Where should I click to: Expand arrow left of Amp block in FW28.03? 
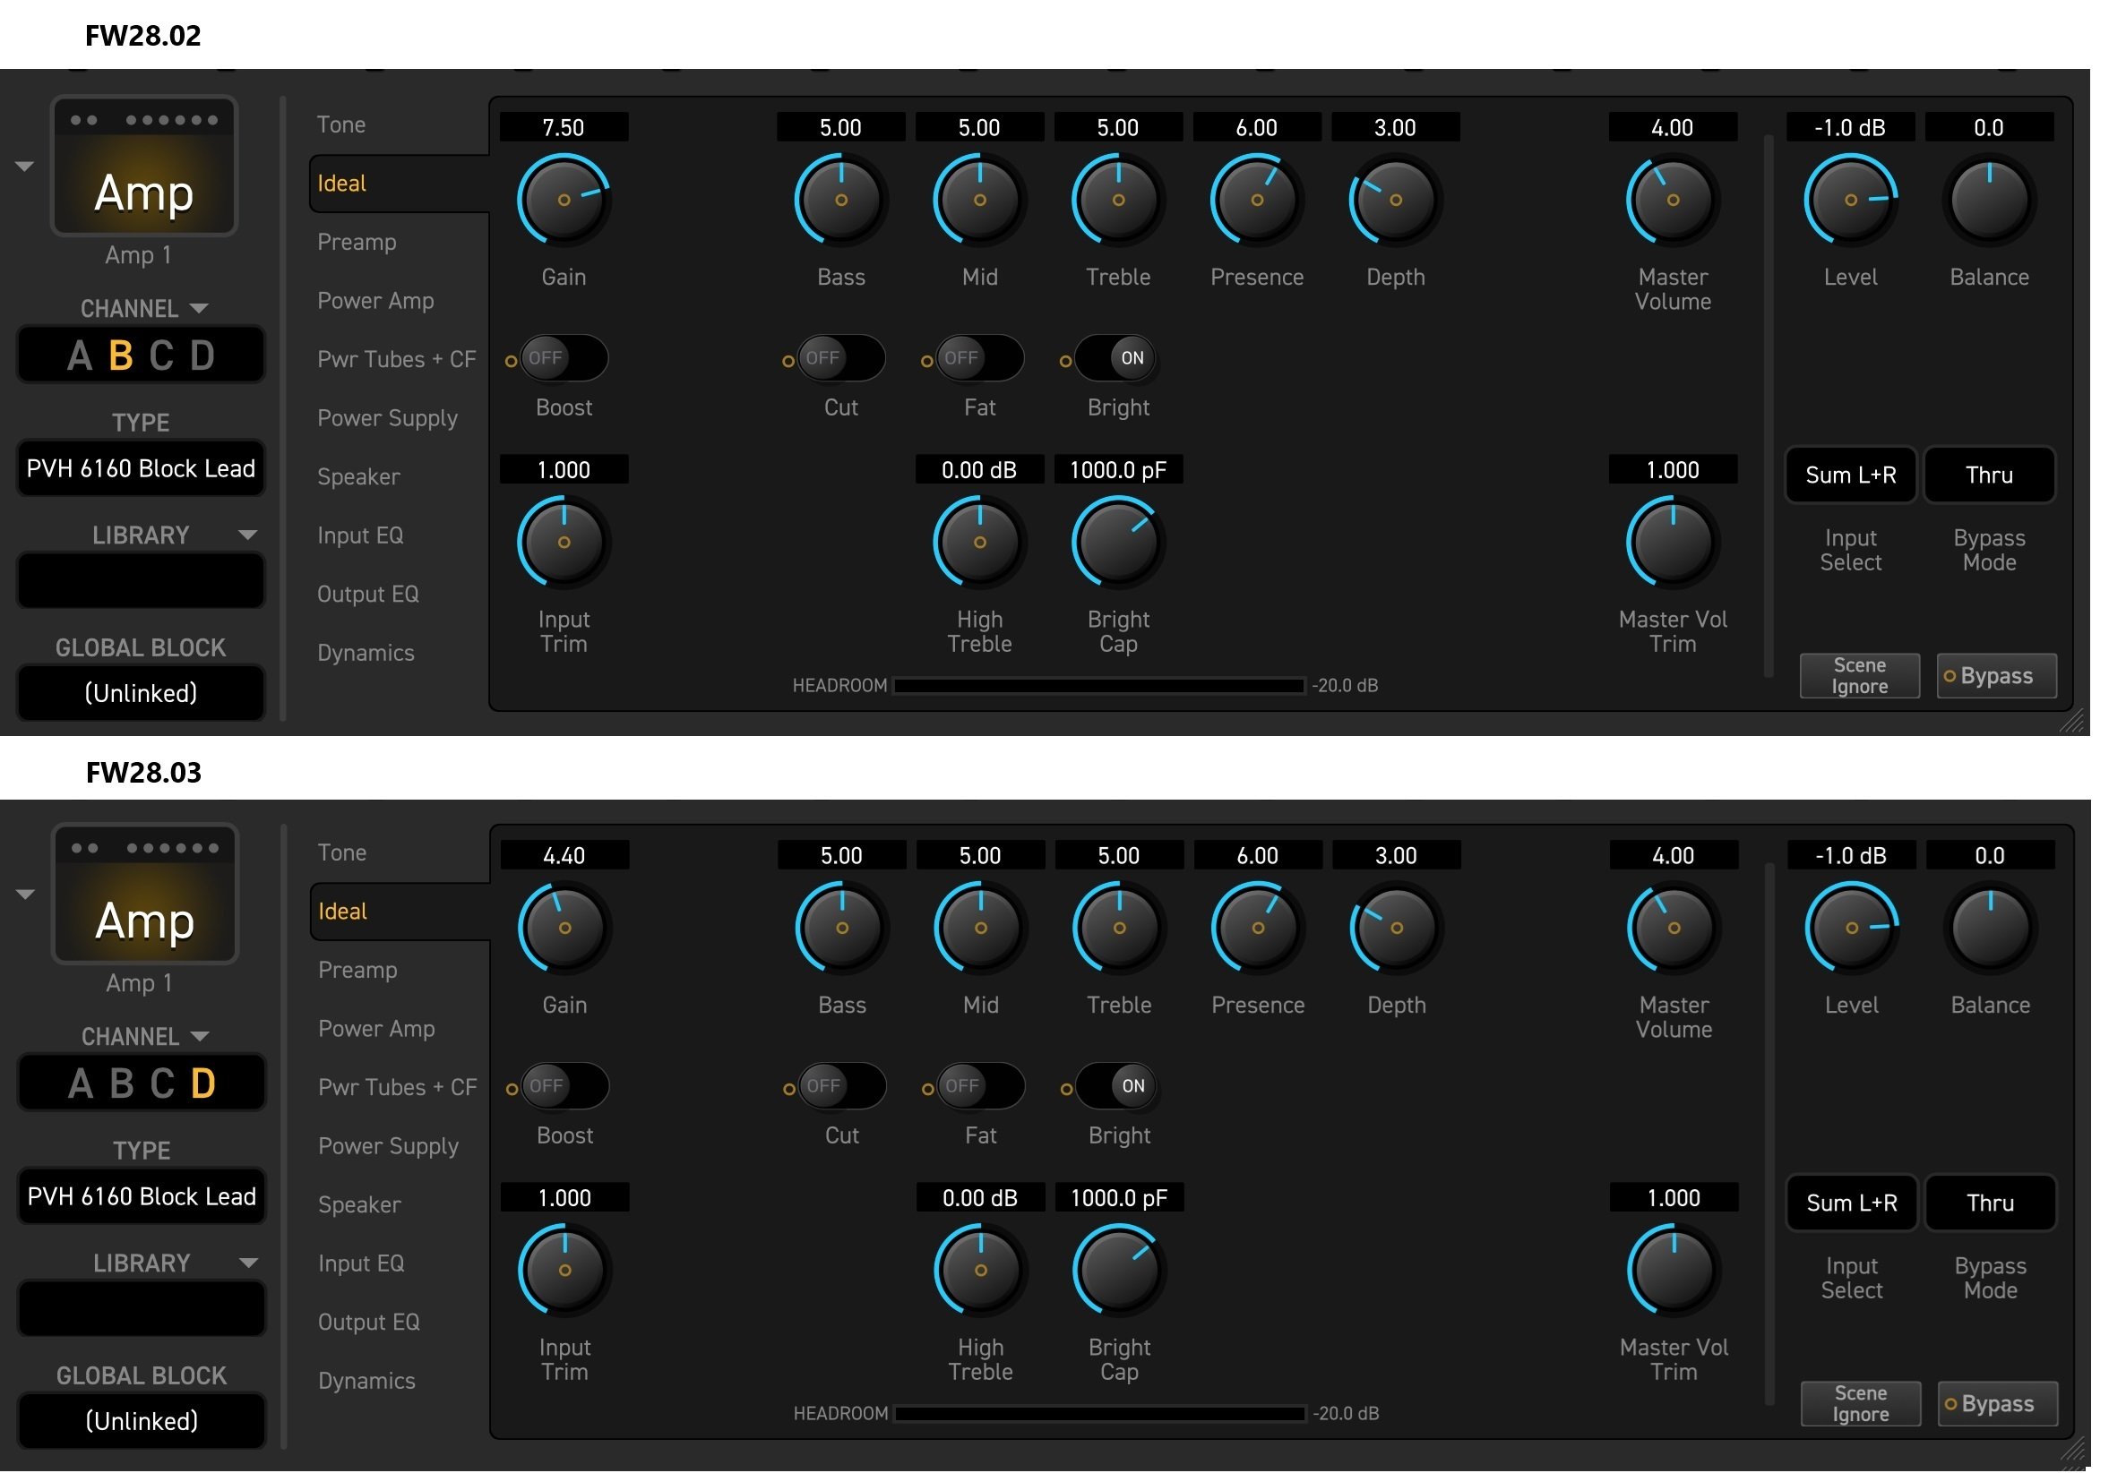pos(26,895)
